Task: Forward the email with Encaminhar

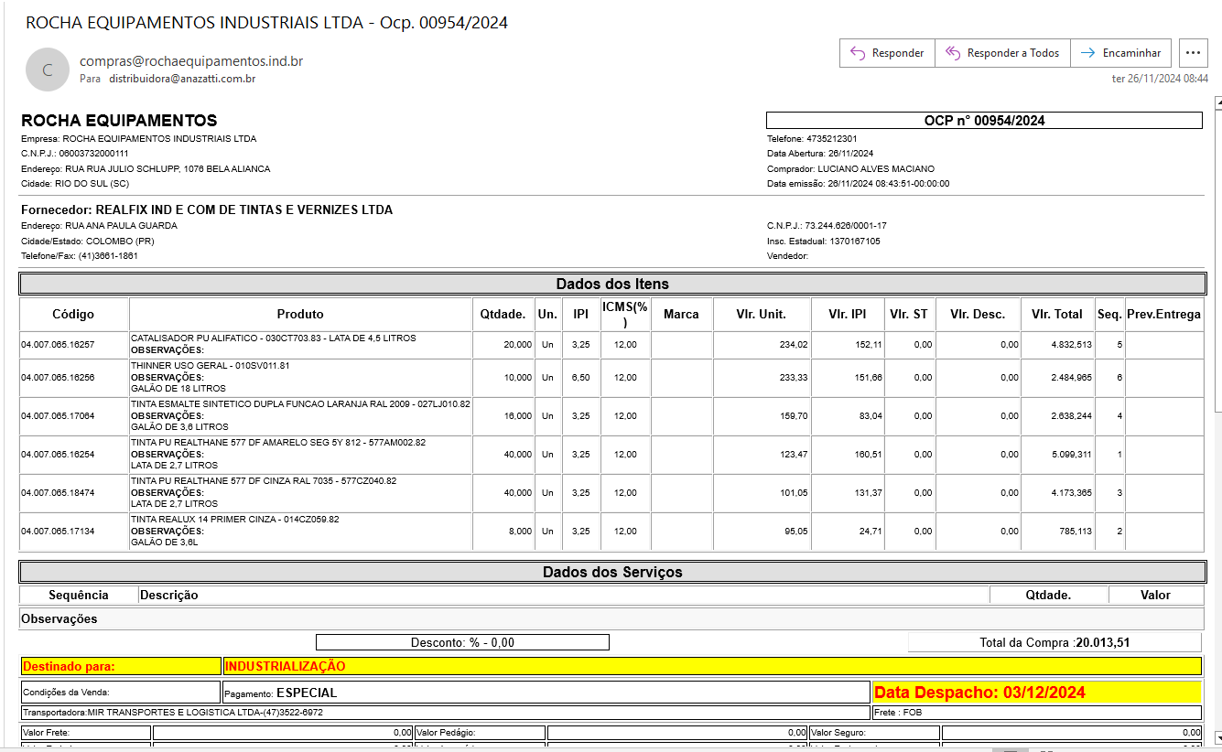Action: [1120, 53]
